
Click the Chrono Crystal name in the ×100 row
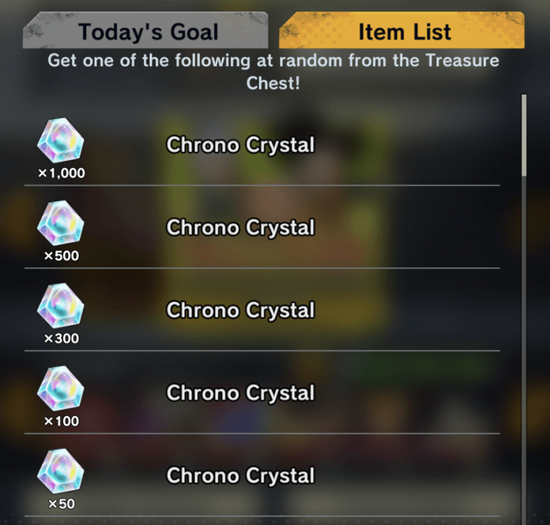click(240, 393)
